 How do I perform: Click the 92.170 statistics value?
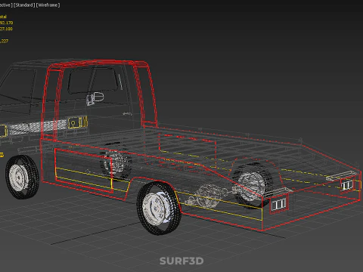(x=6, y=23)
